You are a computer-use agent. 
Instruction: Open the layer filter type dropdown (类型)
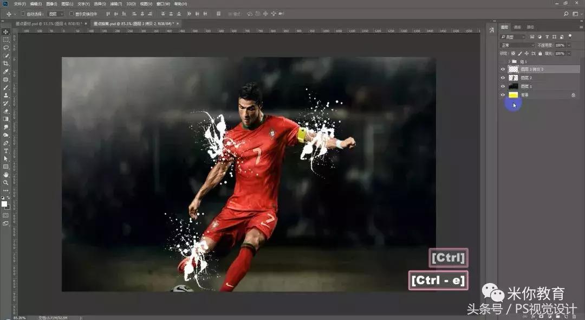point(512,36)
